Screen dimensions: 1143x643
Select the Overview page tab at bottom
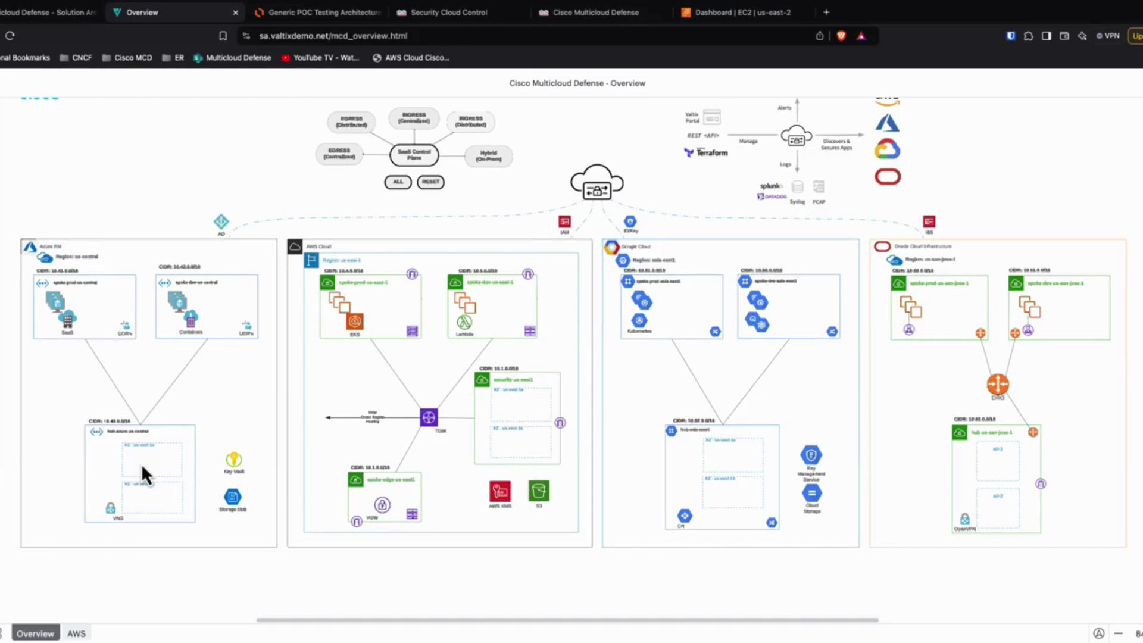(35, 633)
